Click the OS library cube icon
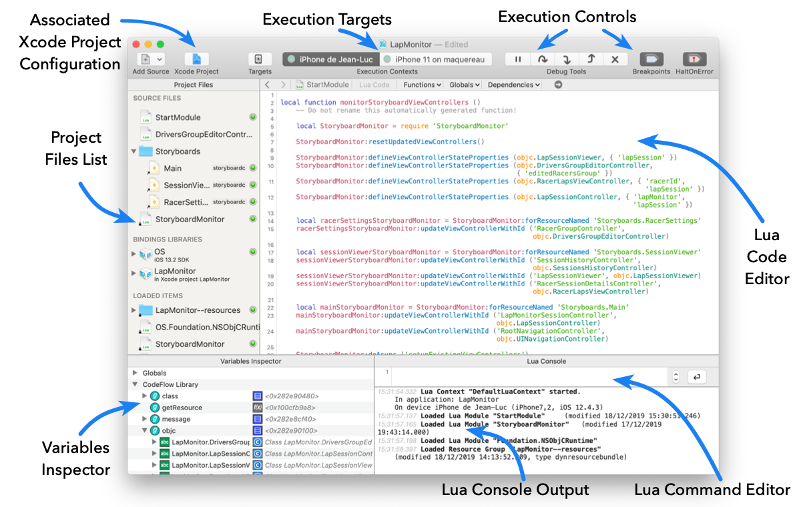The width and height of the screenshot is (801, 507). pyautogui.click(x=146, y=254)
